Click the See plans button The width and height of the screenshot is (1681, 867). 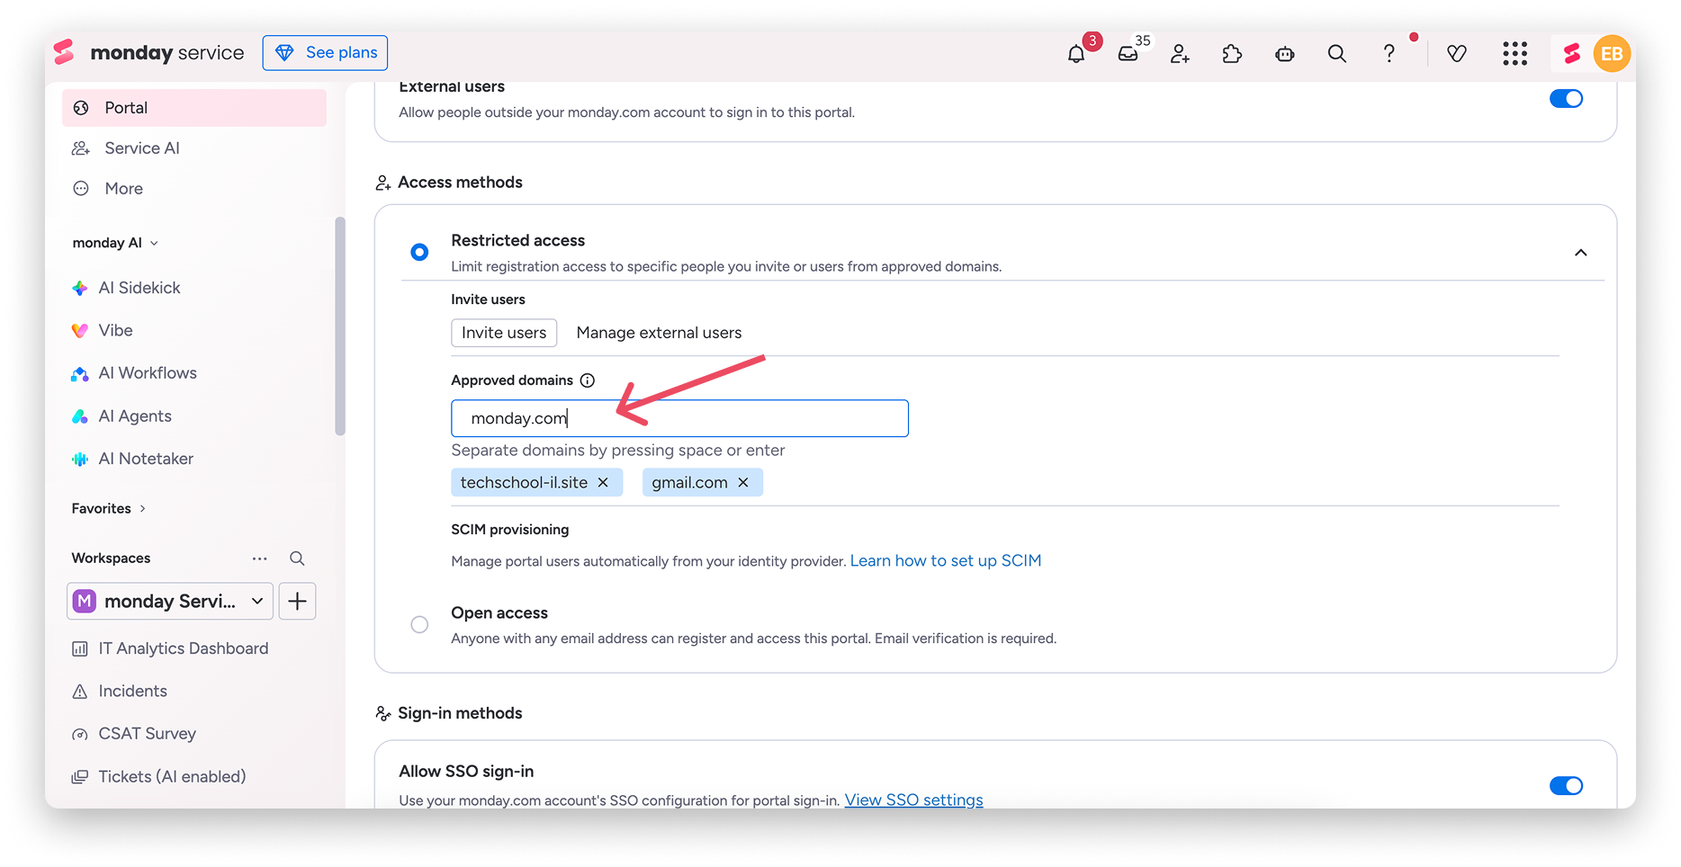(x=325, y=53)
